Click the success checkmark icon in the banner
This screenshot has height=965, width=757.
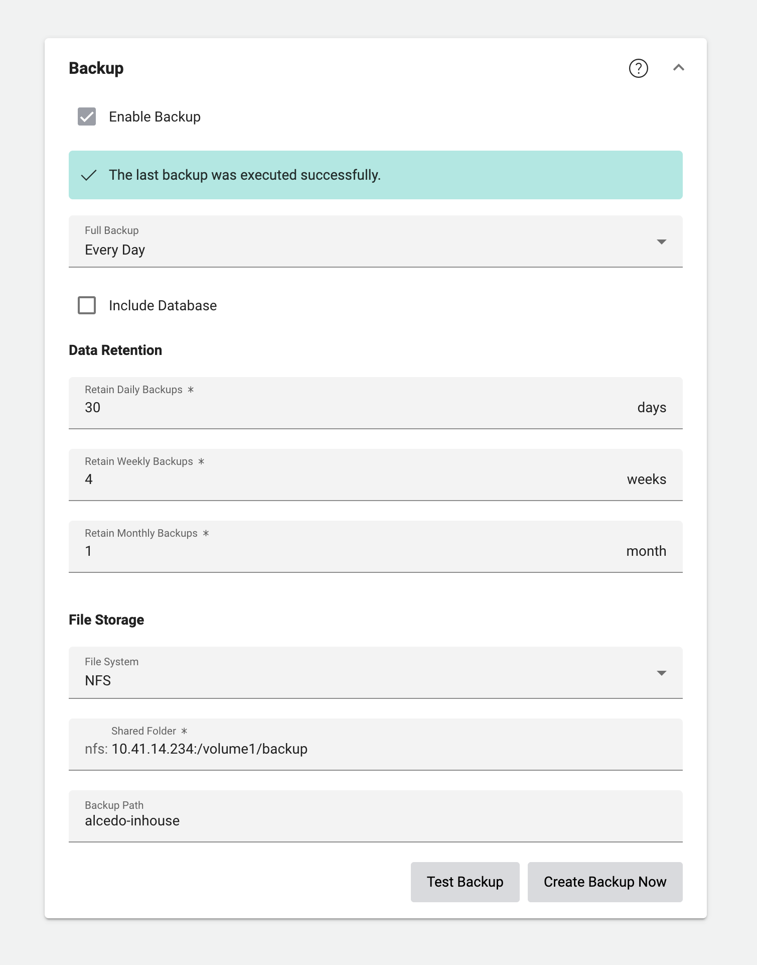(89, 175)
